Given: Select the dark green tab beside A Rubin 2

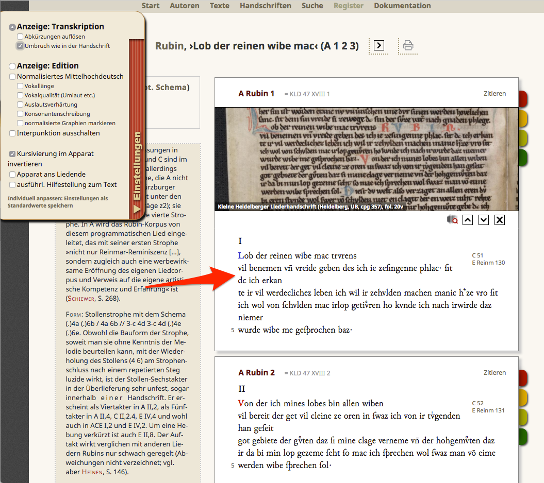Looking at the screenshot, I should pos(523,437).
